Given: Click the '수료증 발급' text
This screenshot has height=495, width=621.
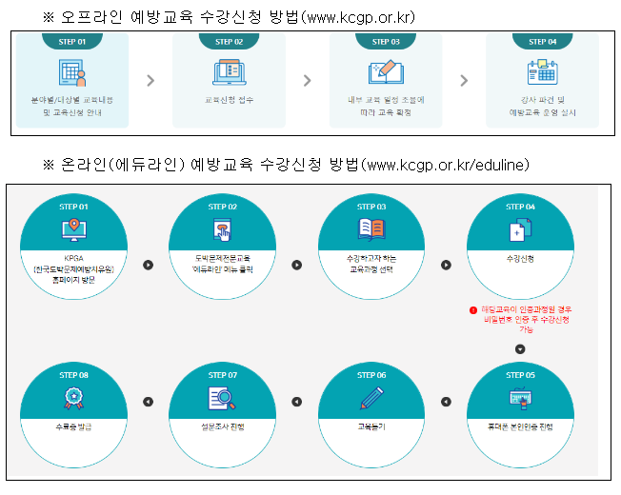Looking at the screenshot, I should 73,426.
